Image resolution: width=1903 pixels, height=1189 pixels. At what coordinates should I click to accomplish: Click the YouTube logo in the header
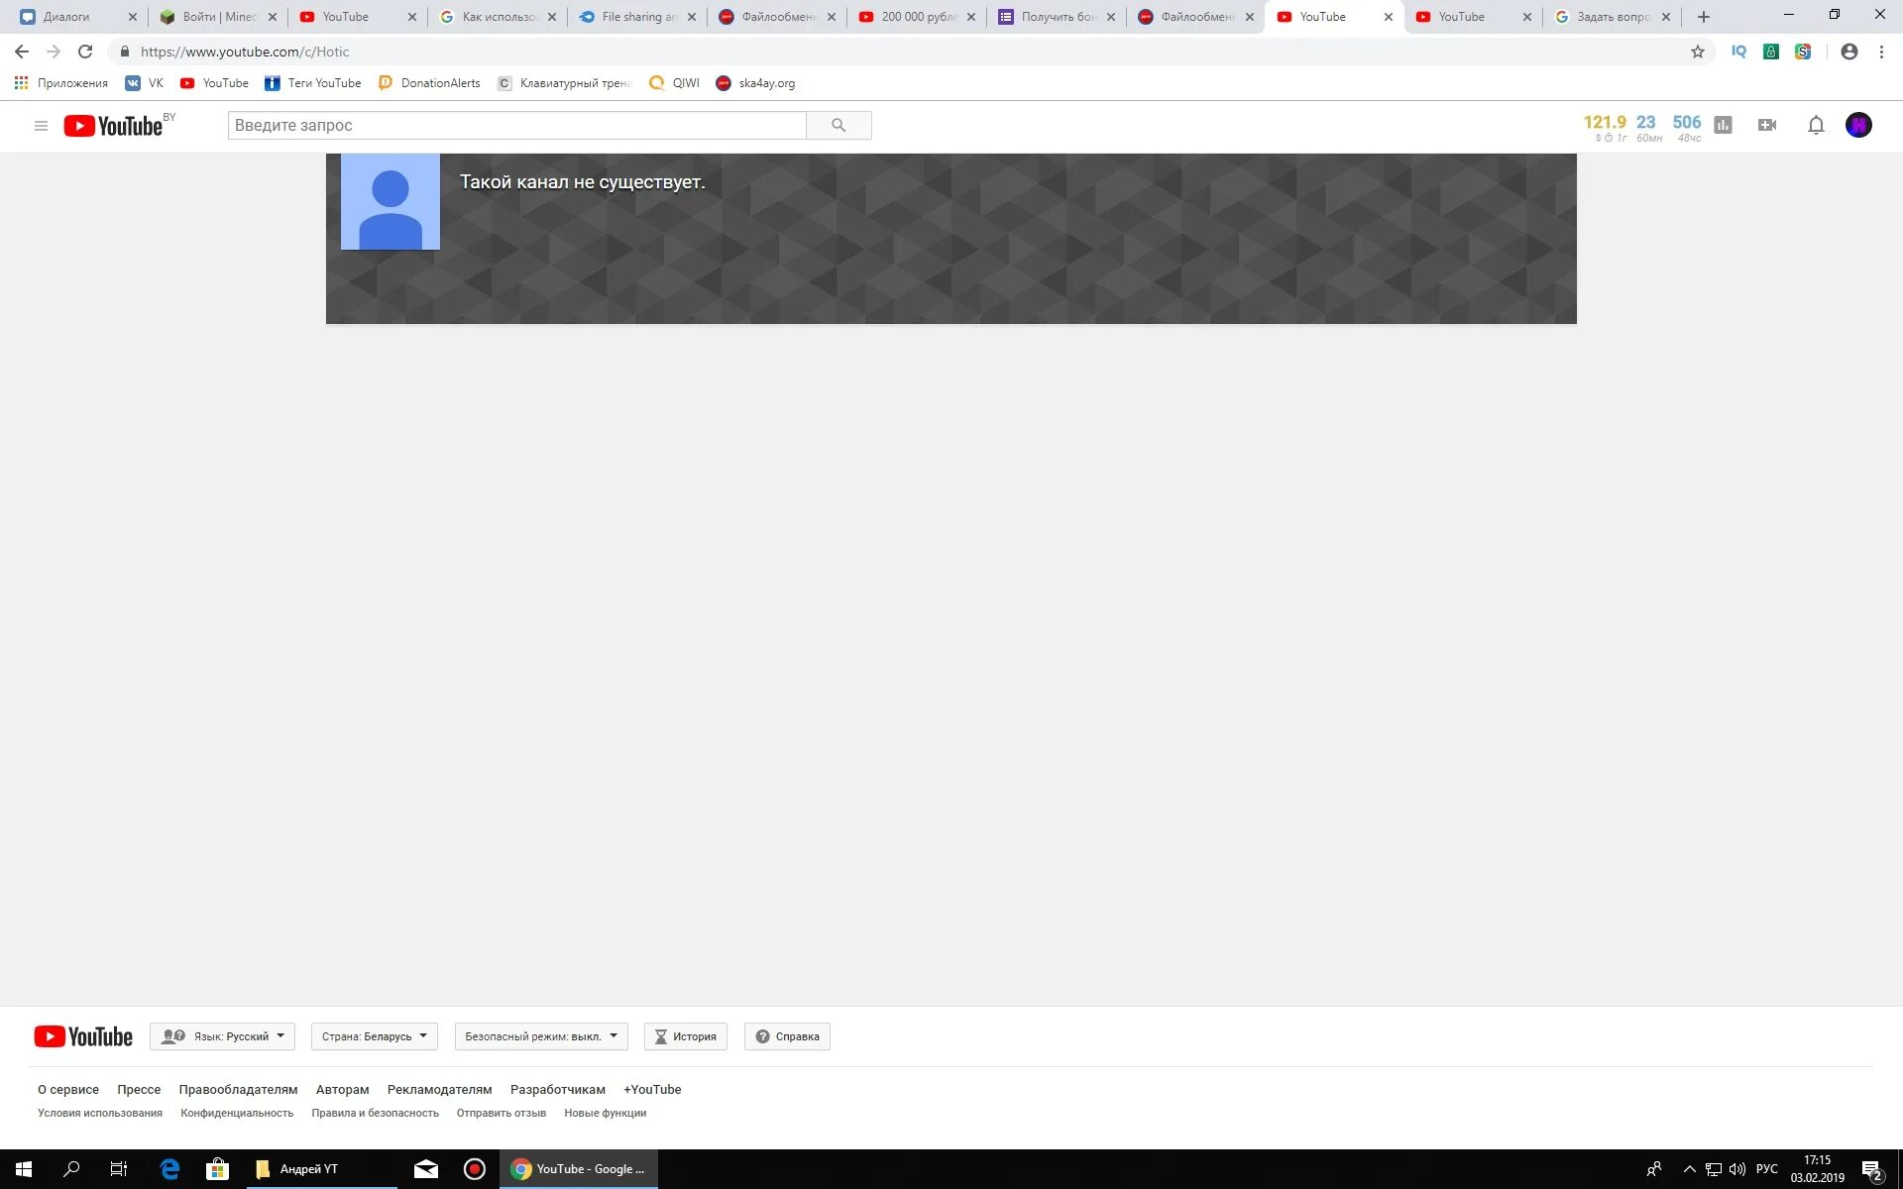(113, 126)
